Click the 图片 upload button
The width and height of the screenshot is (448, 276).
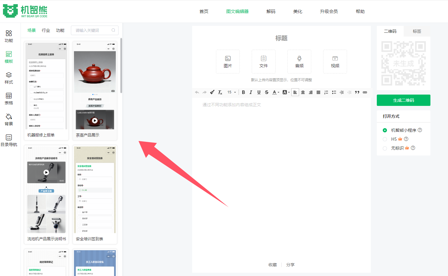pos(228,62)
